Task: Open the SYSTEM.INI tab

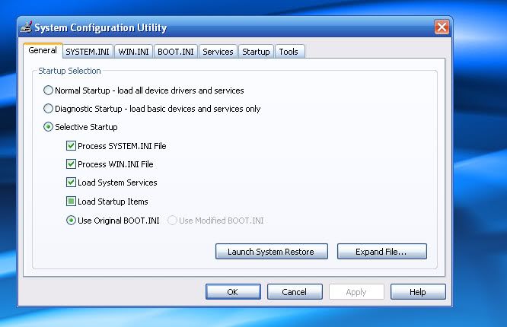Action: click(x=88, y=52)
